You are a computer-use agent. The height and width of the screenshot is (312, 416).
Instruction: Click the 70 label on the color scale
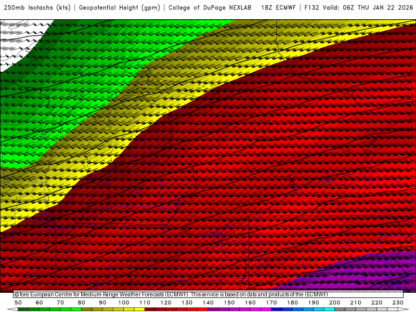[x=60, y=303]
